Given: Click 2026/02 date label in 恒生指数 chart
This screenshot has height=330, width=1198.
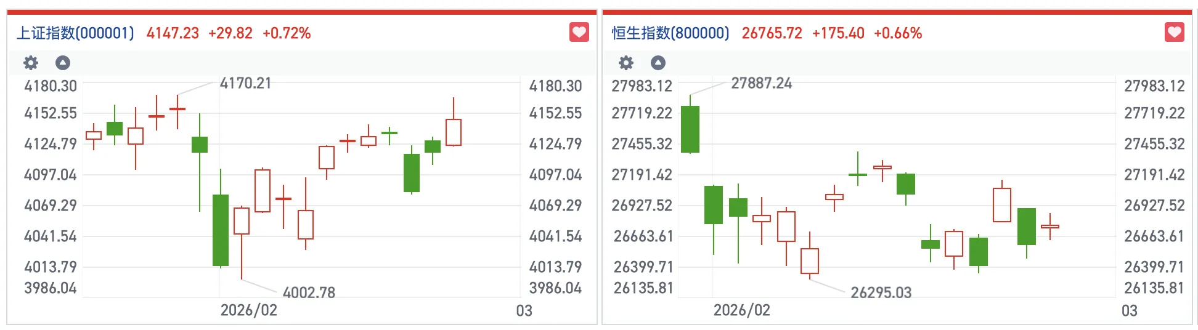Looking at the screenshot, I should 742,310.
